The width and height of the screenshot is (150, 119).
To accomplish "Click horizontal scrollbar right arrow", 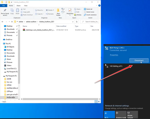I will coord(100,99).
